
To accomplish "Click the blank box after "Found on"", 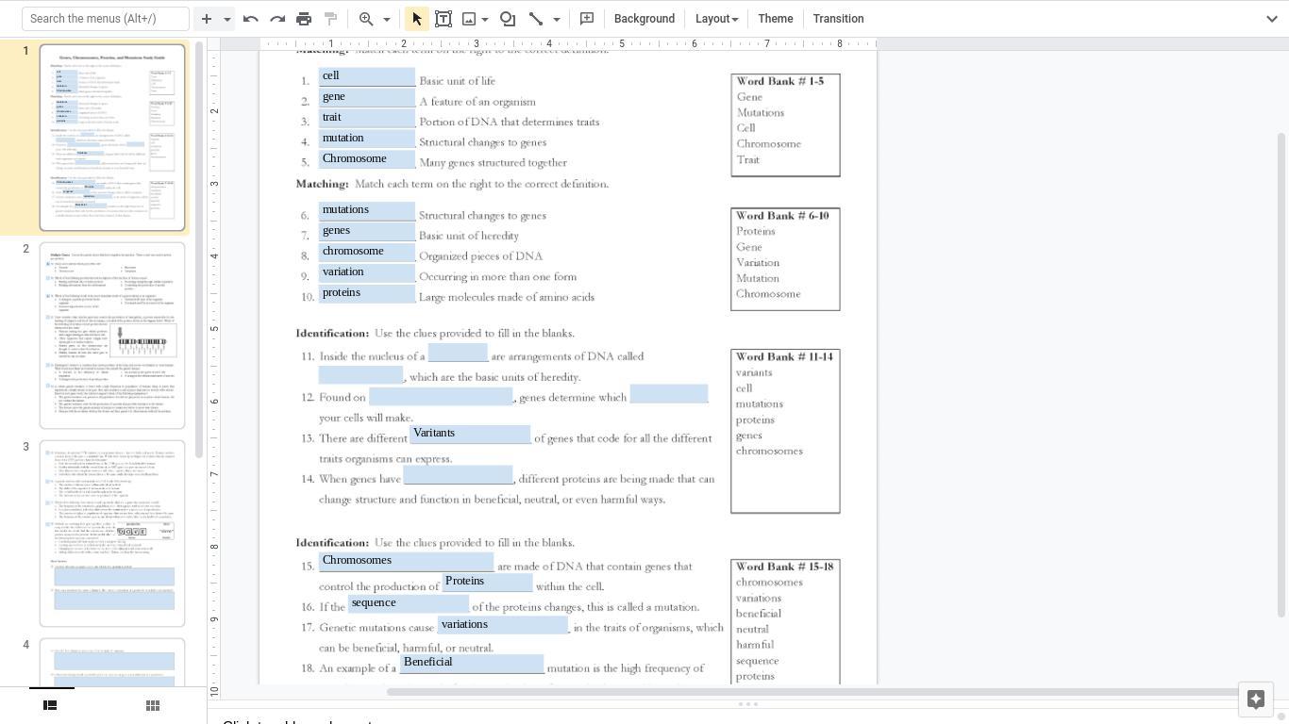I will pyautogui.click(x=441, y=395).
